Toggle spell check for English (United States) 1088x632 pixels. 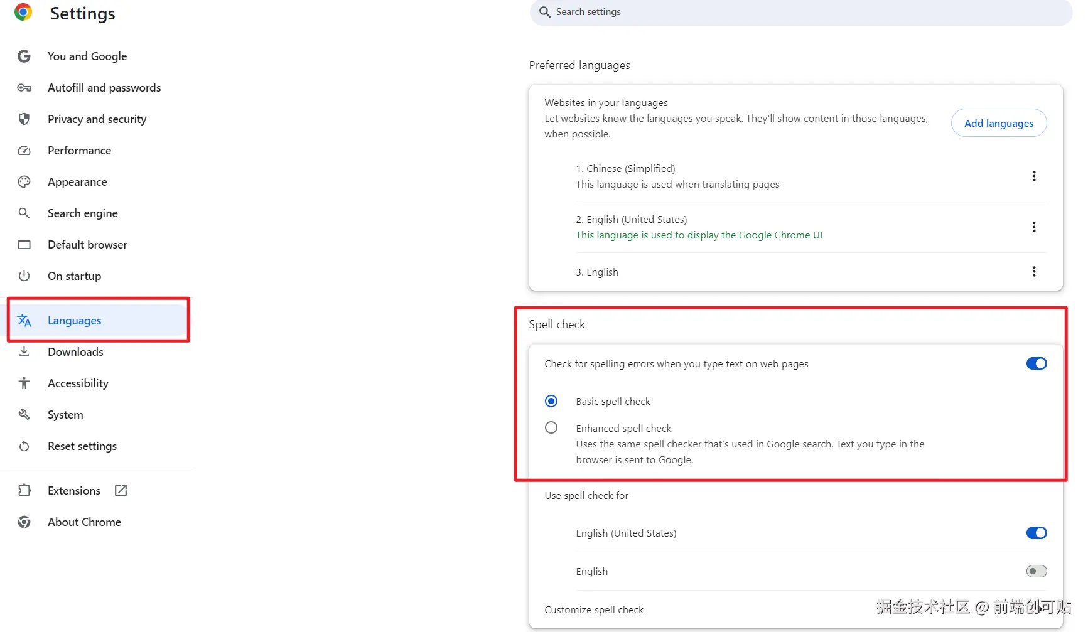(x=1037, y=533)
